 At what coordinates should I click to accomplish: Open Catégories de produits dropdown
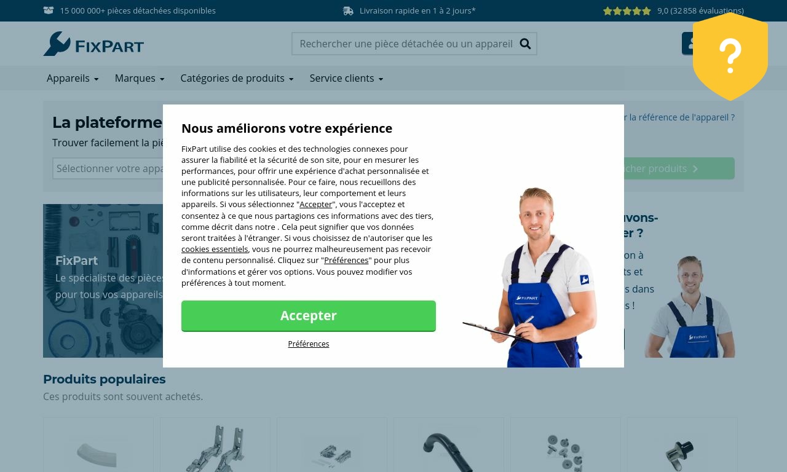click(x=237, y=78)
